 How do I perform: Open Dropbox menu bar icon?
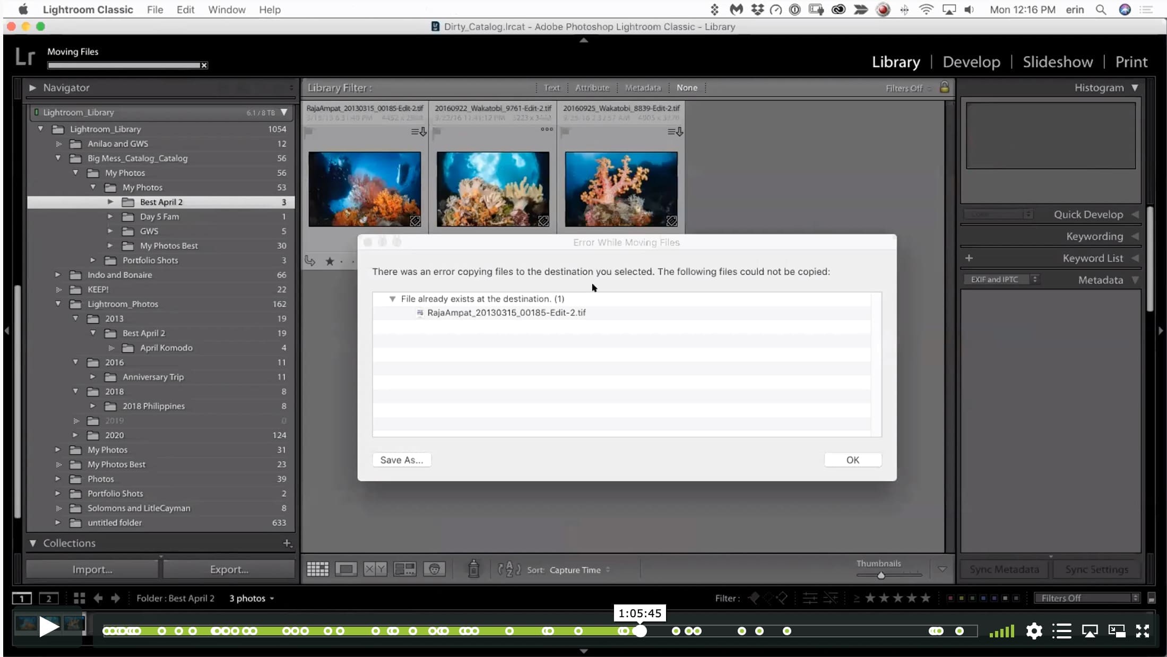click(x=757, y=10)
